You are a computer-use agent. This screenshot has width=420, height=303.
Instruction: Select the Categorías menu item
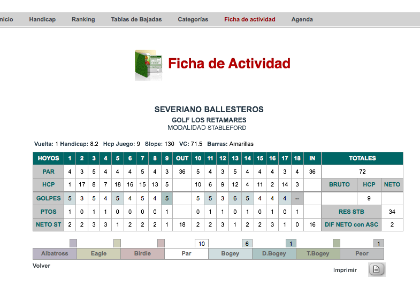pos(193,19)
